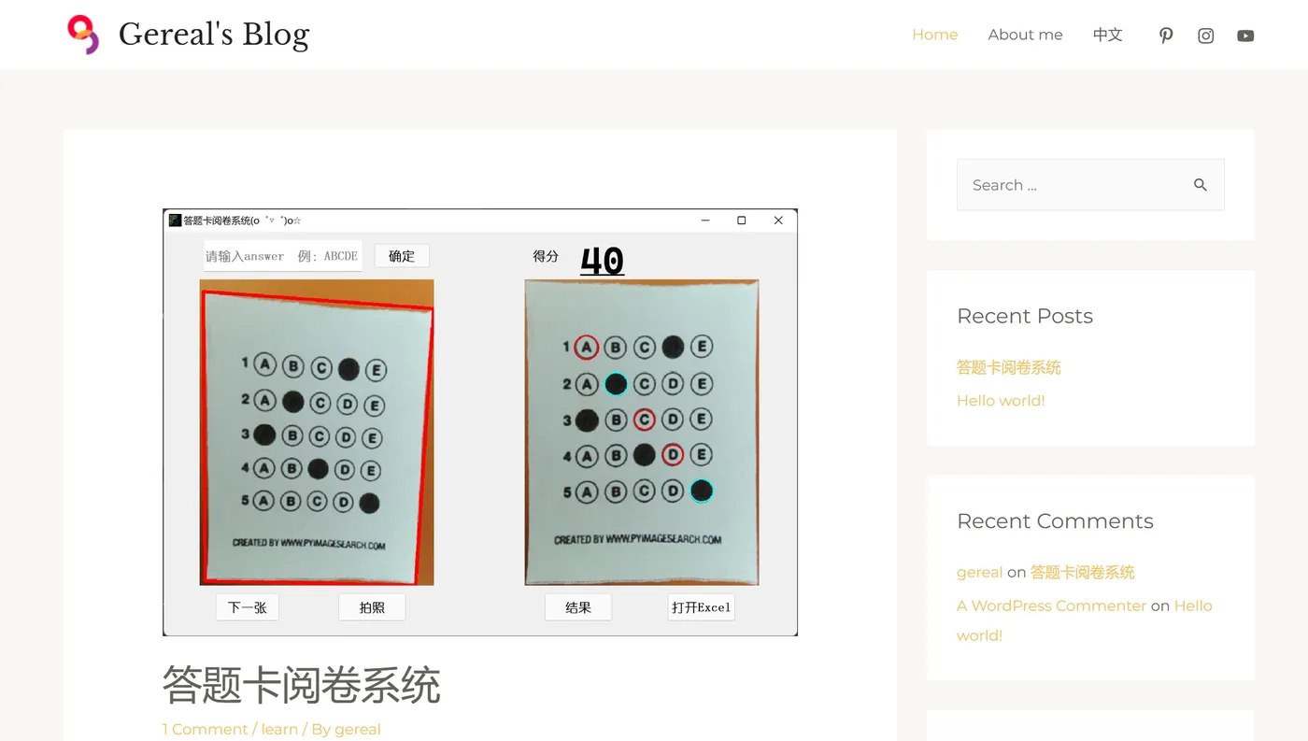1308x741 pixels.
Task: Select the Home menu item
Action: [x=934, y=34]
